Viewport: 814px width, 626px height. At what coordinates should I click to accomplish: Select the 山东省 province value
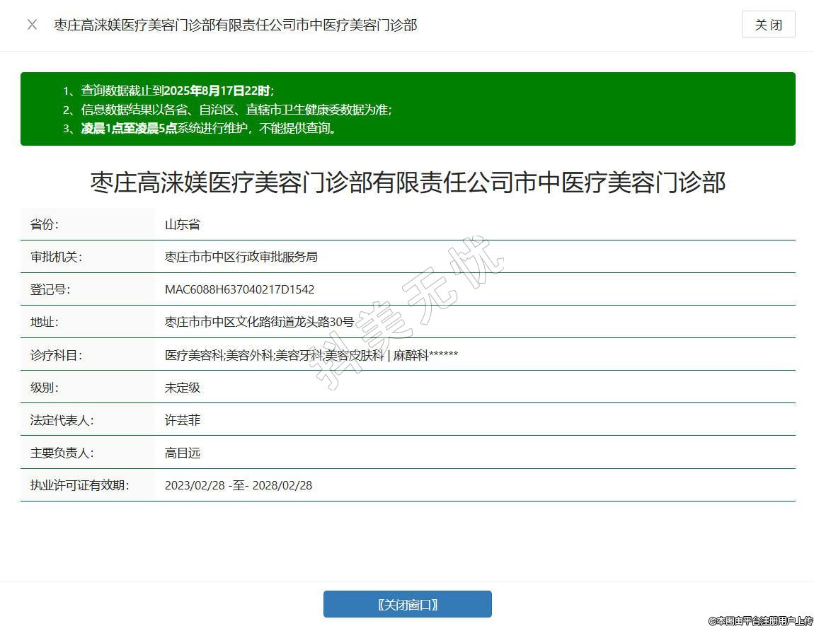tap(183, 224)
